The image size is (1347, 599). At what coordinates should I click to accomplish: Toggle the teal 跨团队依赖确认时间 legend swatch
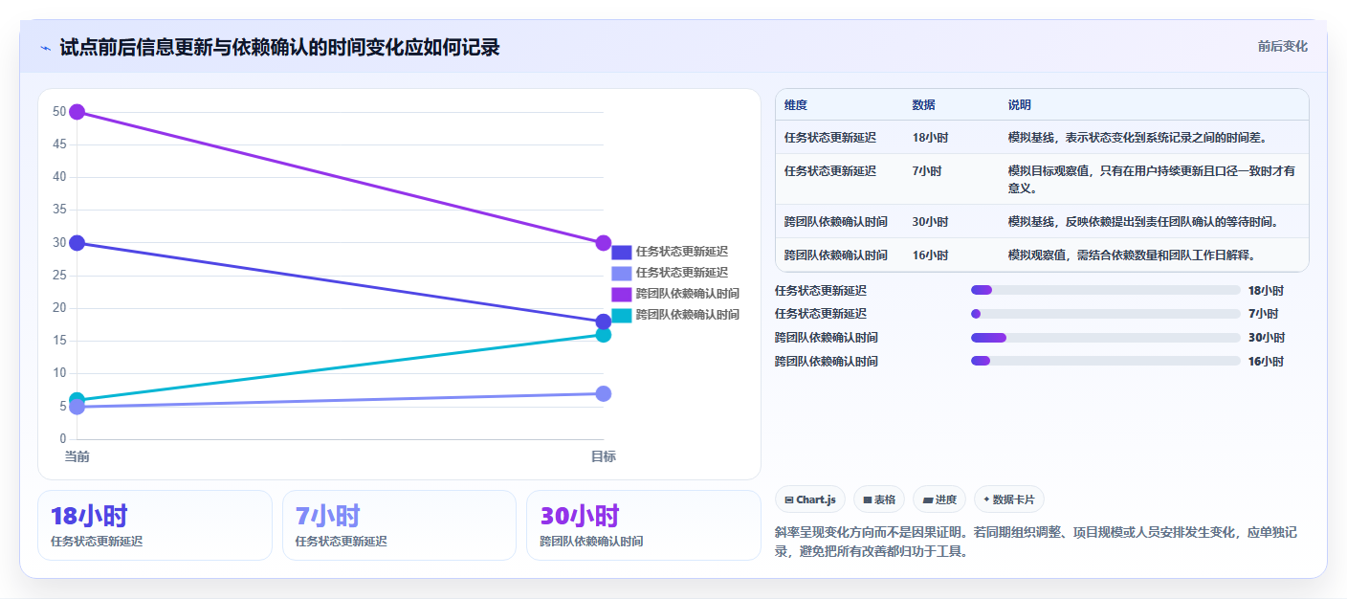(x=622, y=315)
